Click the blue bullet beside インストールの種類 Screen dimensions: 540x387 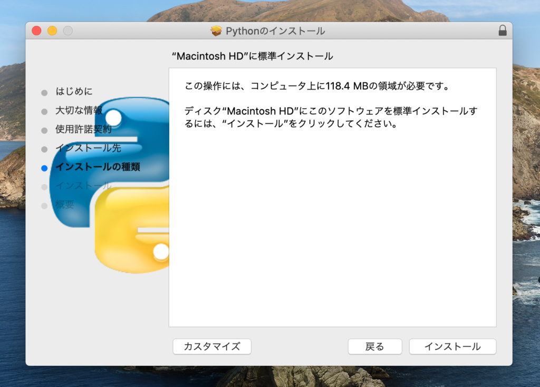[44, 168]
